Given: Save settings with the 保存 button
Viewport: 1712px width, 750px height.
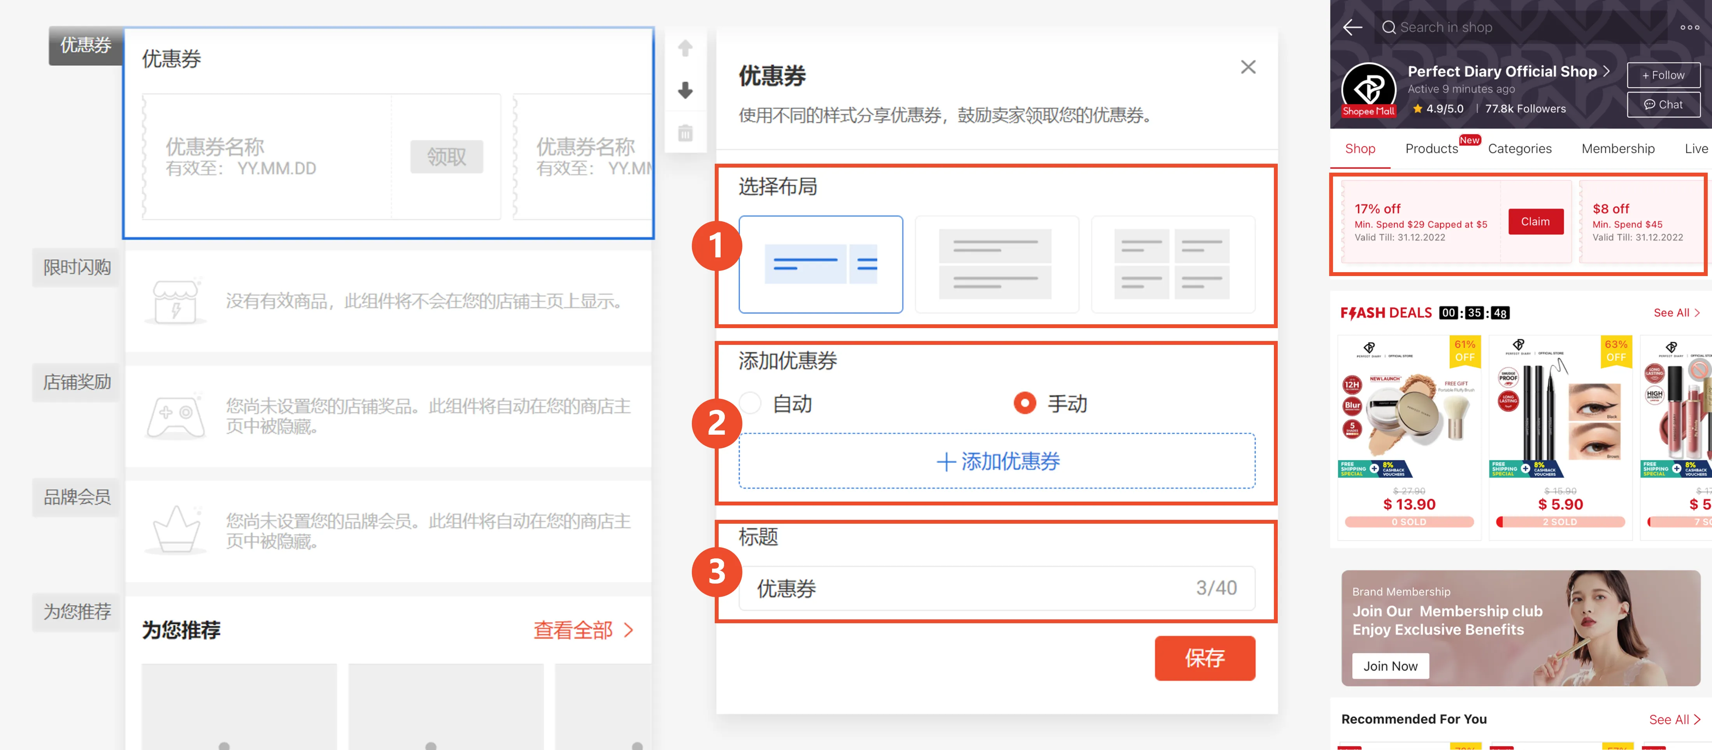Looking at the screenshot, I should tap(1204, 658).
